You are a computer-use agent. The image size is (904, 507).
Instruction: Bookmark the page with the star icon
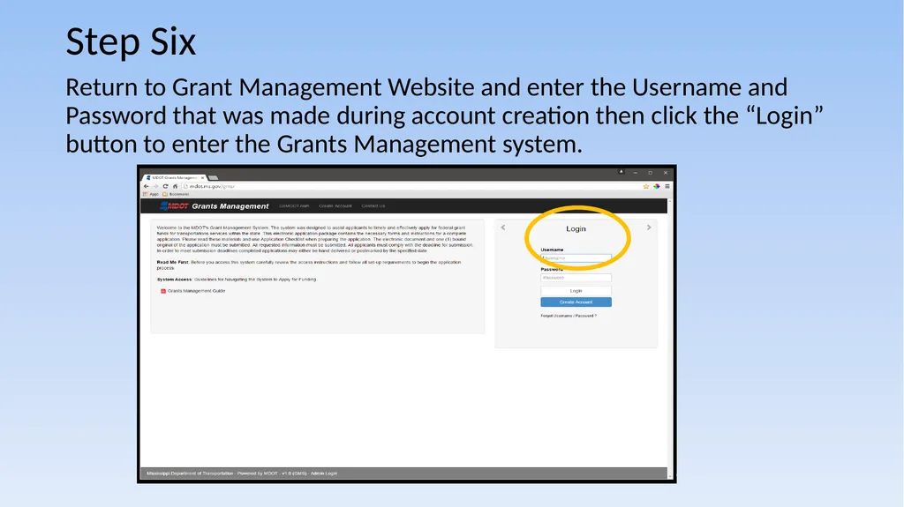[x=645, y=186]
